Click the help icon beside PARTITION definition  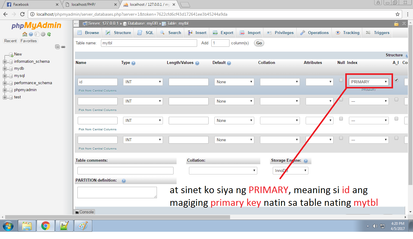coord(123,180)
